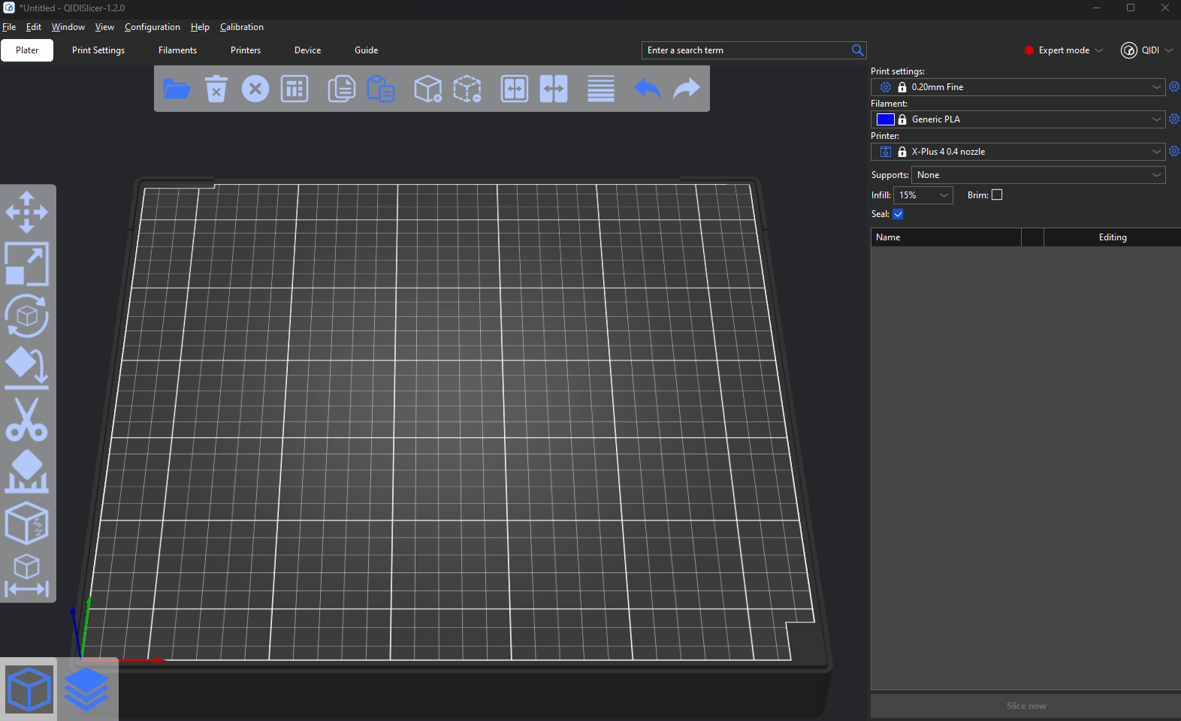Uncheck the Seal checkbox
1181x721 pixels.
point(898,214)
